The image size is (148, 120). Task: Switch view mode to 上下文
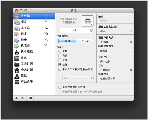pyautogui.click(x=85, y=41)
